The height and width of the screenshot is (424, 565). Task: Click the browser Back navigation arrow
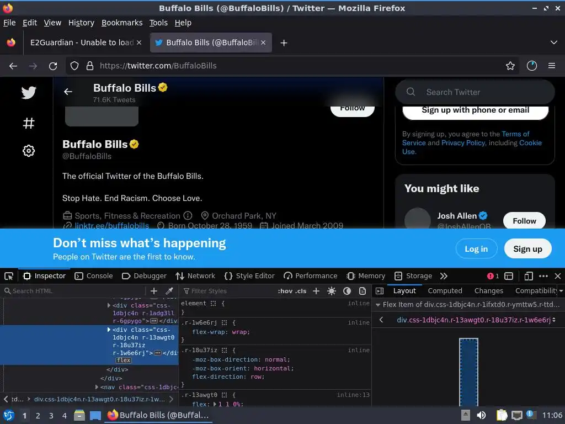click(x=13, y=66)
